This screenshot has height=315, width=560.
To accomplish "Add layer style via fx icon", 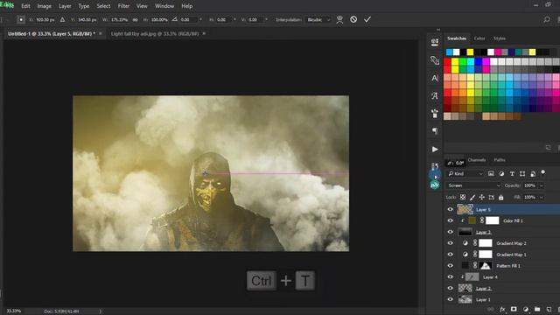I will click(502, 309).
